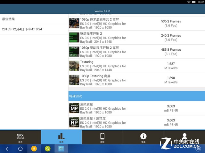The width and height of the screenshot is (205, 153).
Task: Click the 驱动程序开销 2 test thumbnail
Action: [x=74, y=38]
